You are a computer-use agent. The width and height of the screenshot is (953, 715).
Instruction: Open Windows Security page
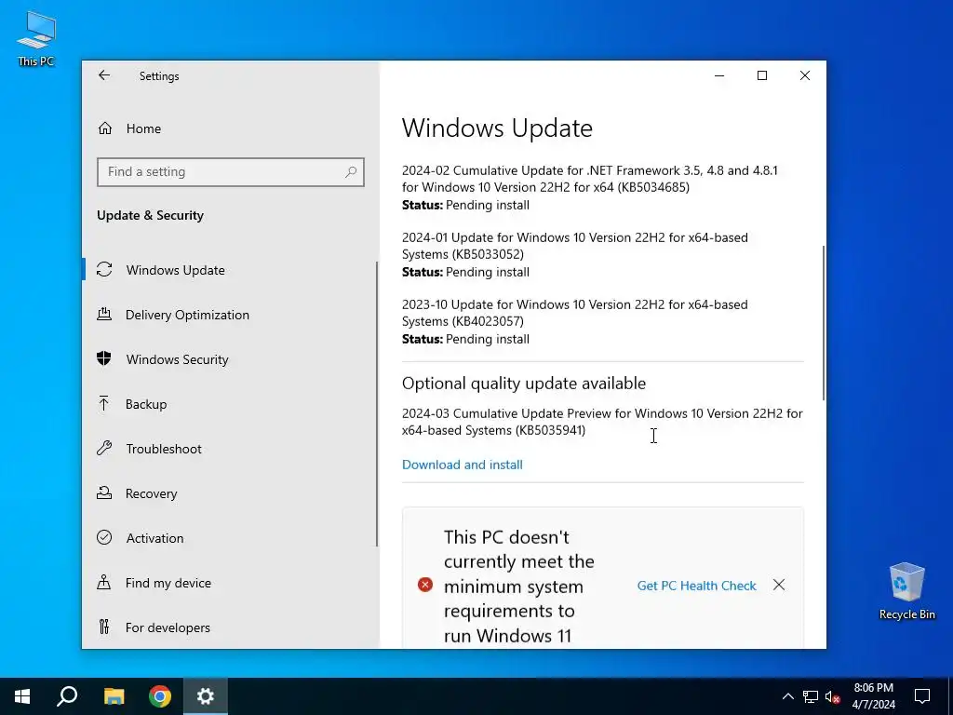(x=231, y=359)
